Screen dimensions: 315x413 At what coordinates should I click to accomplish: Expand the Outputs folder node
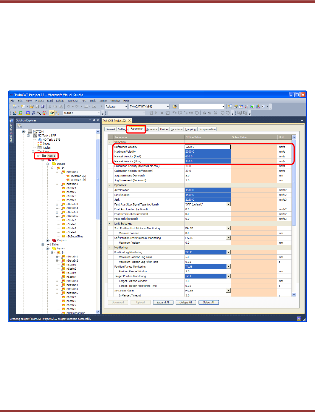(x=47, y=240)
